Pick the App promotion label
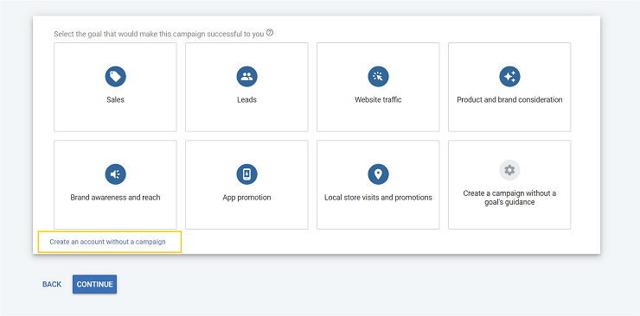This screenshot has height=316, width=640. [x=247, y=198]
